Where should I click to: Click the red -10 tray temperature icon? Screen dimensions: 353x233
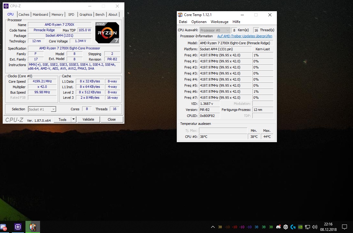(235, 227)
